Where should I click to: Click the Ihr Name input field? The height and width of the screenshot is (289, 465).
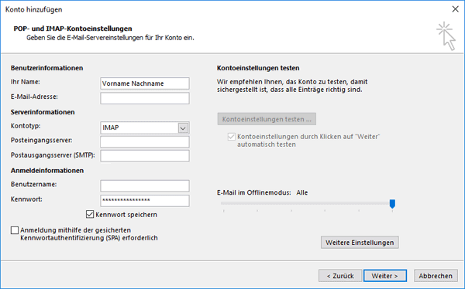click(145, 83)
